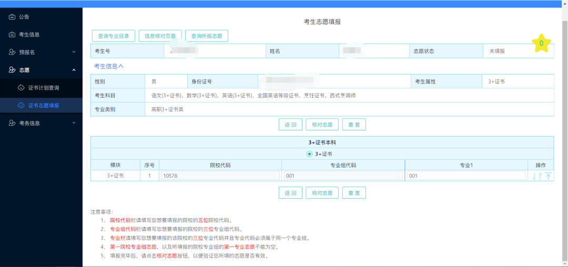Click the 证书志愿填报 face icon
The image size is (568, 267).
point(22,105)
